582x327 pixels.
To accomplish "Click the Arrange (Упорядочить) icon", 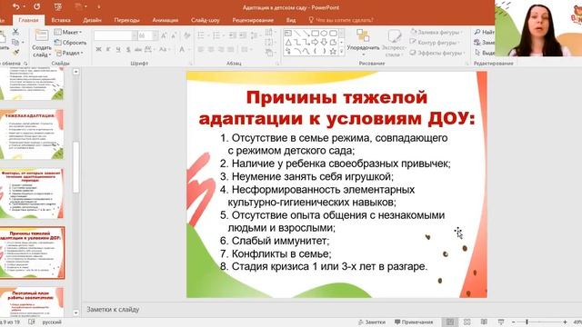I will click(x=363, y=36).
